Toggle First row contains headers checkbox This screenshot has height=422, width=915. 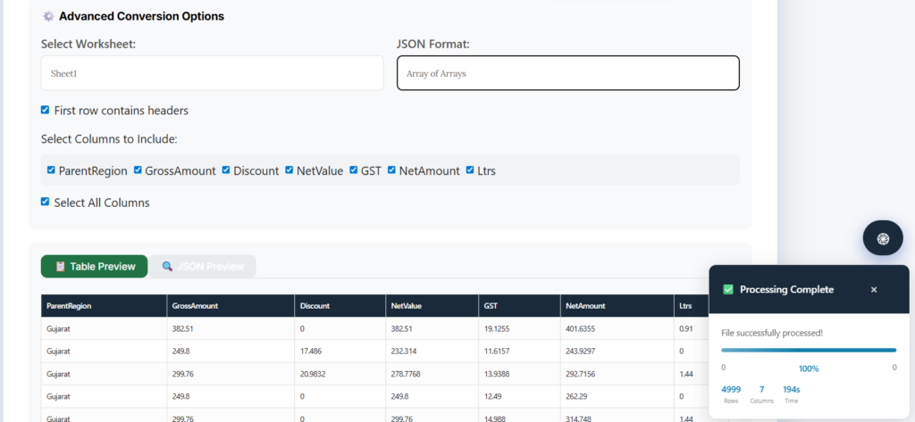click(45, 110)
